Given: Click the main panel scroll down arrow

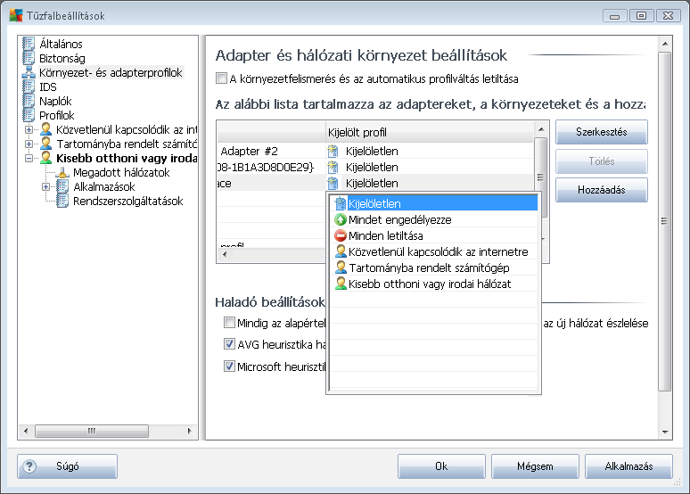Looking at the screenshot, I should tap(665, 432).
